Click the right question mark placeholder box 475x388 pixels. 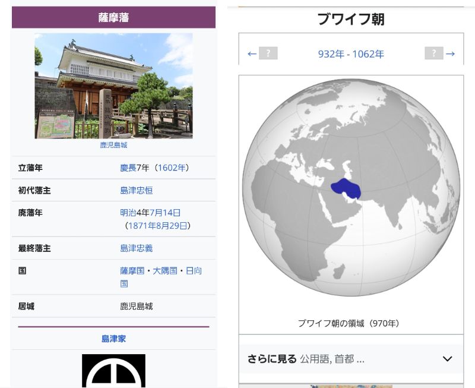click(433, 53)
